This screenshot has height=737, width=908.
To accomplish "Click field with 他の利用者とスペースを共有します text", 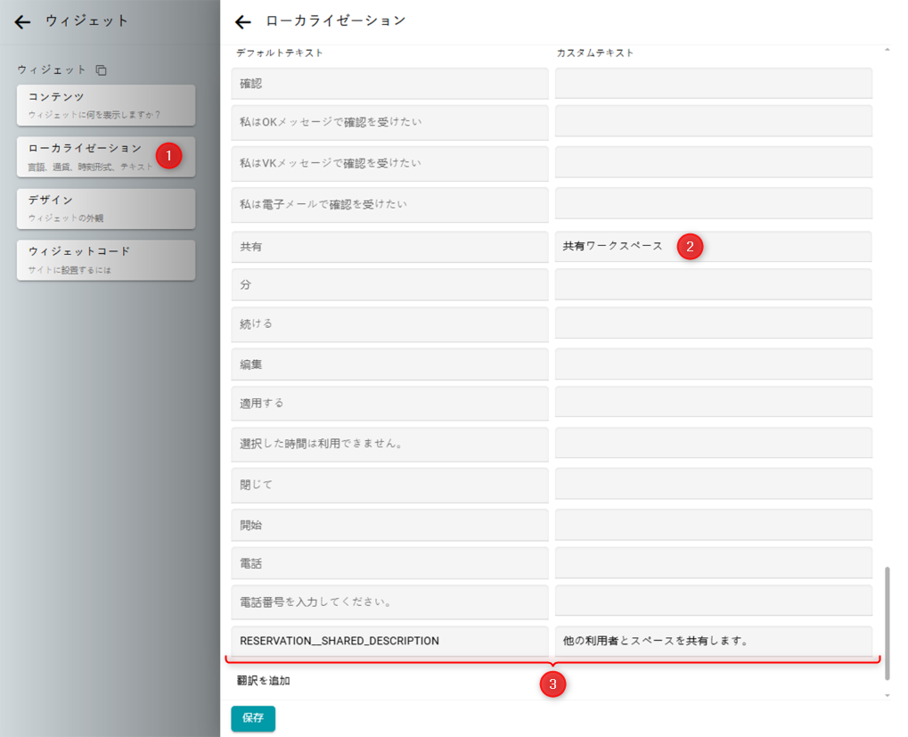I will [x=713, y=641].
